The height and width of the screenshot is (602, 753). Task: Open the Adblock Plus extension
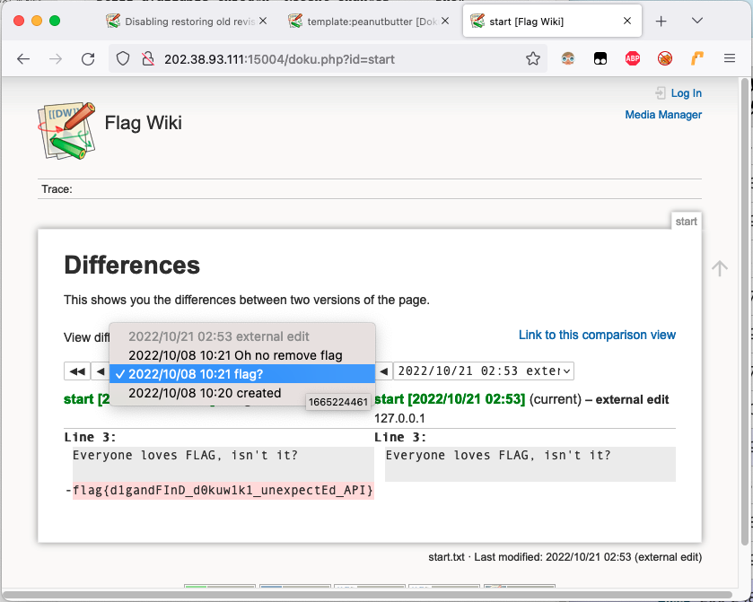point(633,59)
